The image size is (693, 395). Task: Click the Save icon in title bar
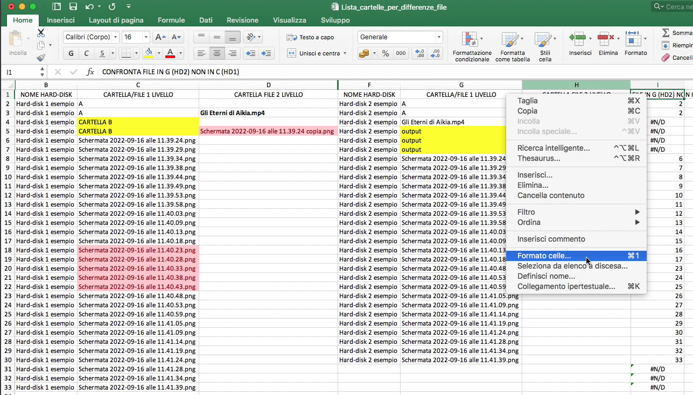(x=73, y=7)
